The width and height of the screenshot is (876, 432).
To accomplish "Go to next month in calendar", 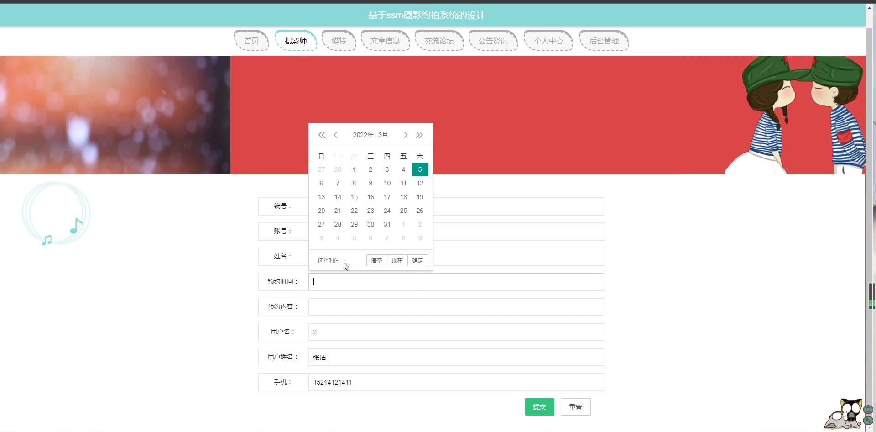I will [405, 135].
